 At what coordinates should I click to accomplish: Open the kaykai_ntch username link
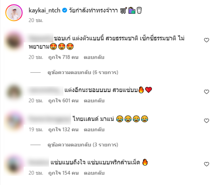pyautogui.click(x=44, y=10)
